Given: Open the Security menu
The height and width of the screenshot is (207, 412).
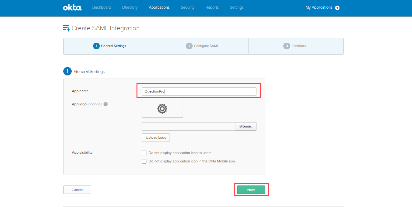Looking at the screenshot, I should (188, 7).
